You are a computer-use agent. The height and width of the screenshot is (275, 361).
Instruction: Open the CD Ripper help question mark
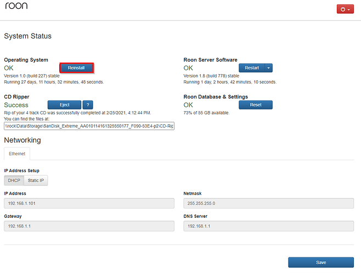tap(88, 105)
